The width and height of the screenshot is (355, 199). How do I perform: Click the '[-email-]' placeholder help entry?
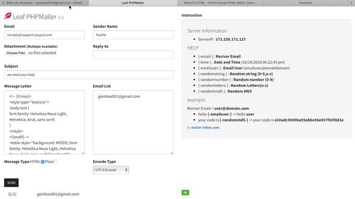tap(220, 56)
